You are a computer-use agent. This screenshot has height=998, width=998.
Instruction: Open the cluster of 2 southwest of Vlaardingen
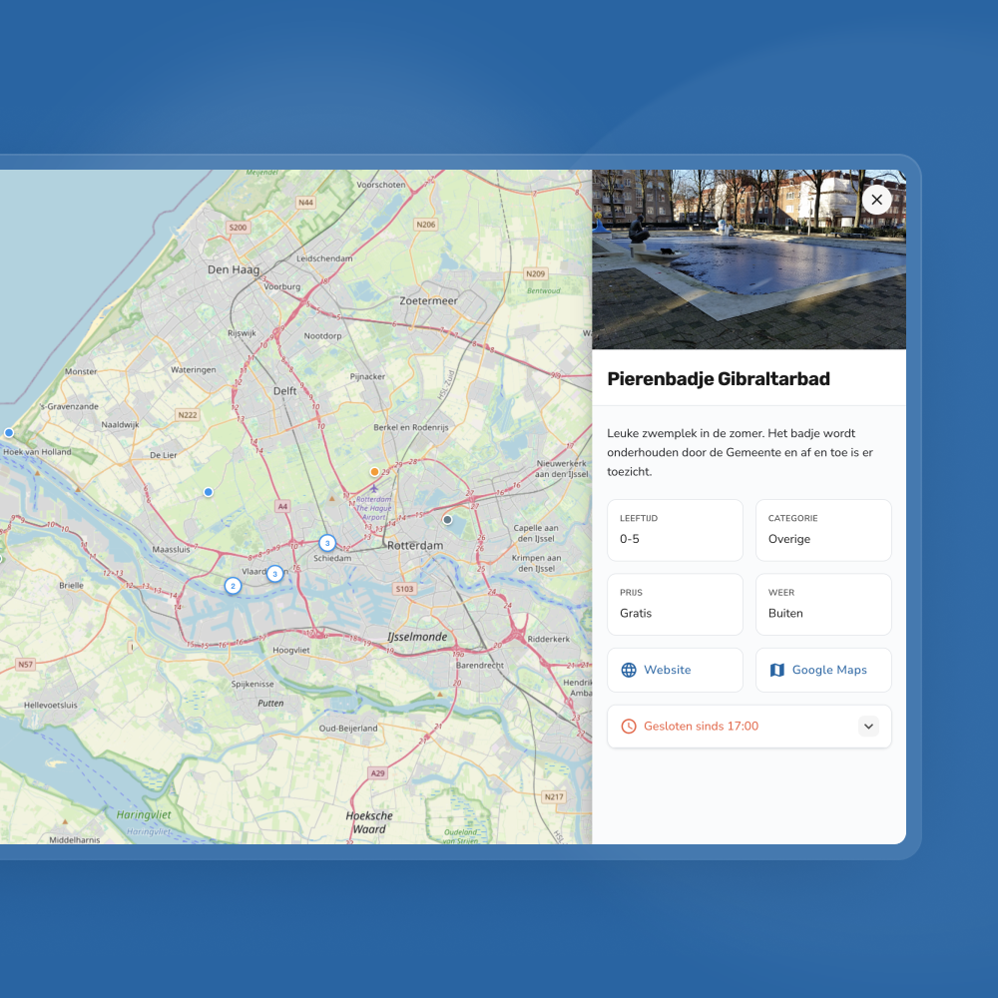click(x=233, y=586)
